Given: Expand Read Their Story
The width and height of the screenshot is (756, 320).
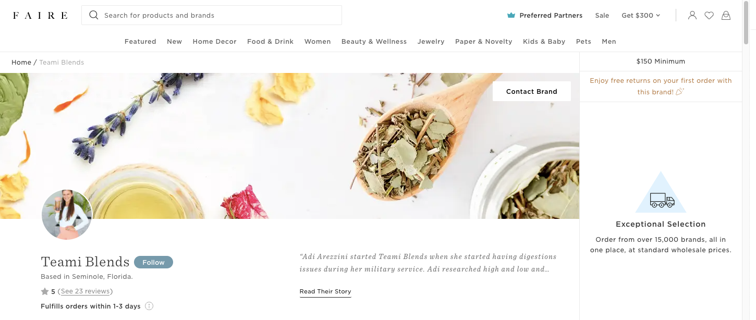Looking at the screenshot, I should tap(325, 292).
